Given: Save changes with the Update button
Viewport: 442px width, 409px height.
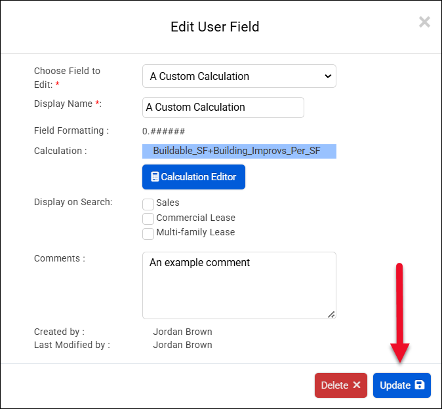Looking at the screenshot, I should pos(402,385).
